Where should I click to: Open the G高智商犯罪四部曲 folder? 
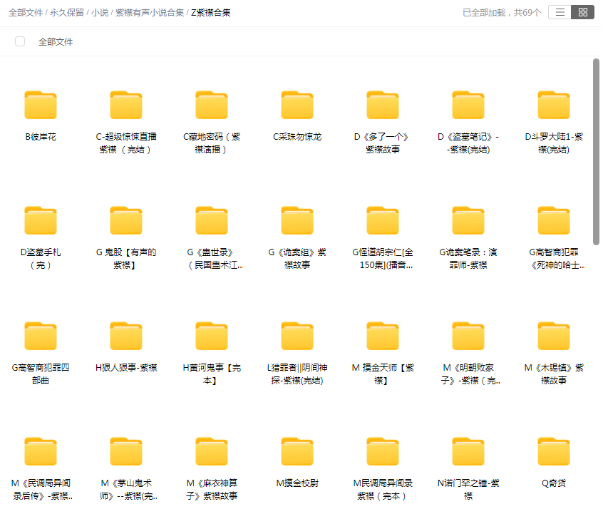41,336
